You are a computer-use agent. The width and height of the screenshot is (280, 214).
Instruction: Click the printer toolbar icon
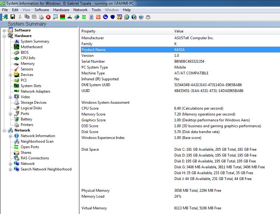[x=41, y=17]
